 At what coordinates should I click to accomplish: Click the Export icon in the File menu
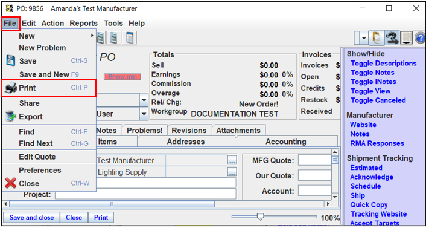pyautogui.click(x=11, y=116)
